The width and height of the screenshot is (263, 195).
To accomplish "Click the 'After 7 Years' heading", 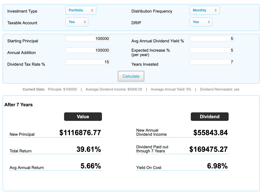I will click(18, 105).
